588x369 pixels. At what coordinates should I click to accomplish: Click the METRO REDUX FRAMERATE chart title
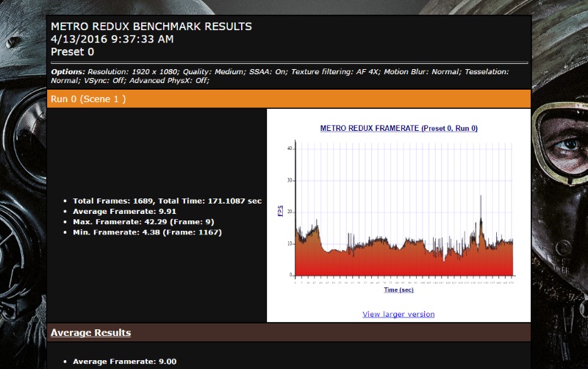tap(398, 128)
